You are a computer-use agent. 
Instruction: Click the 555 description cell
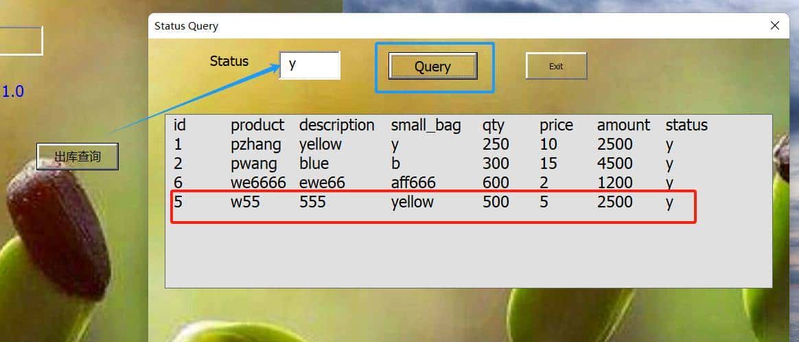pos(312,202)
